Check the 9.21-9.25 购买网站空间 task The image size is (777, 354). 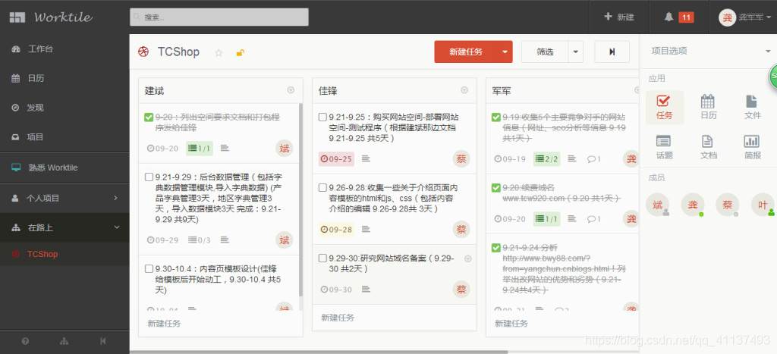pos(322,117)
